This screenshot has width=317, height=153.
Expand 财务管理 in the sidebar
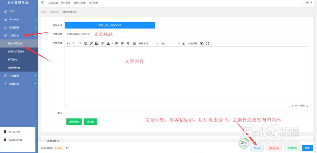[19, 27]
